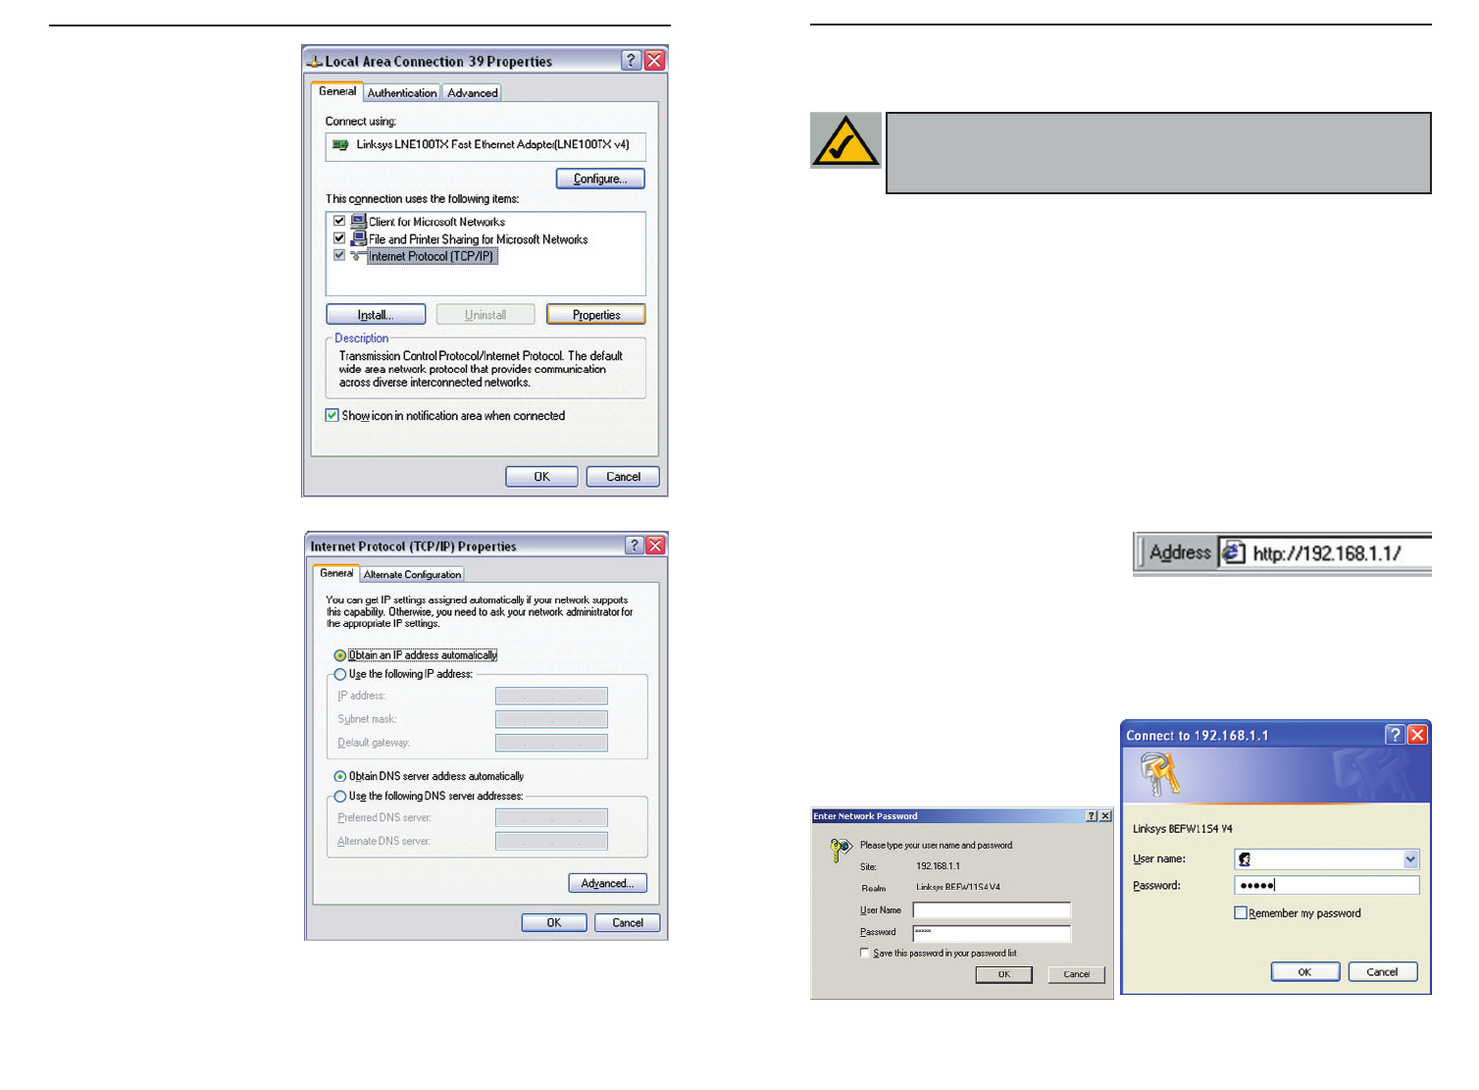Select Internet Protocol (TCP/IP) list item
The width and height of the screenshot is (1479, 1090).
coord(432,256)
